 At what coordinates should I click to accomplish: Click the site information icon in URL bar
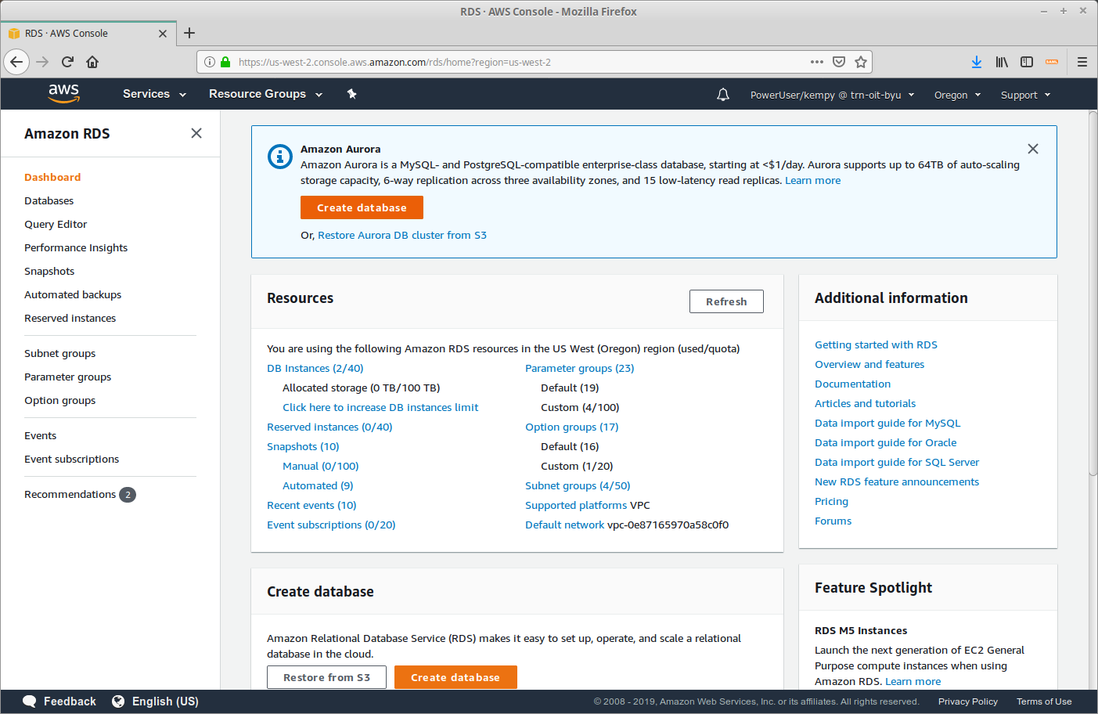click(x=210, y=62)
